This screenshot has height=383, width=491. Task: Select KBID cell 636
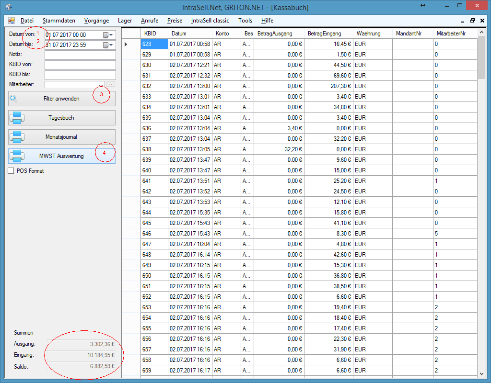pyautogui.click(x=154, y=128)
